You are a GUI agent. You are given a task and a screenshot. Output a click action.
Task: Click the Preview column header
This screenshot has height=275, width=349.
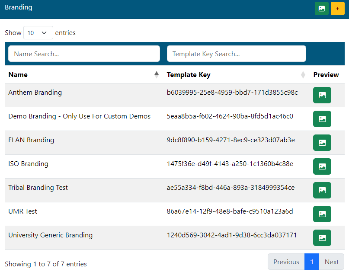pyautogui.click(x=326, y=75)
